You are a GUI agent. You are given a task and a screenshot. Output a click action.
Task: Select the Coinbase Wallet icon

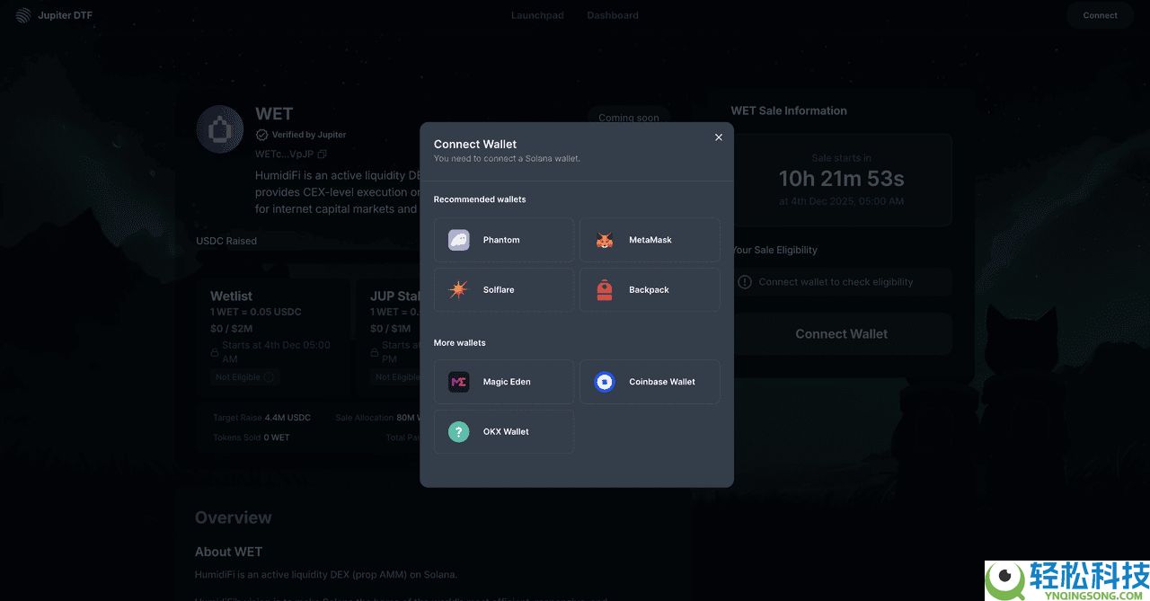[x=605, y=382]
